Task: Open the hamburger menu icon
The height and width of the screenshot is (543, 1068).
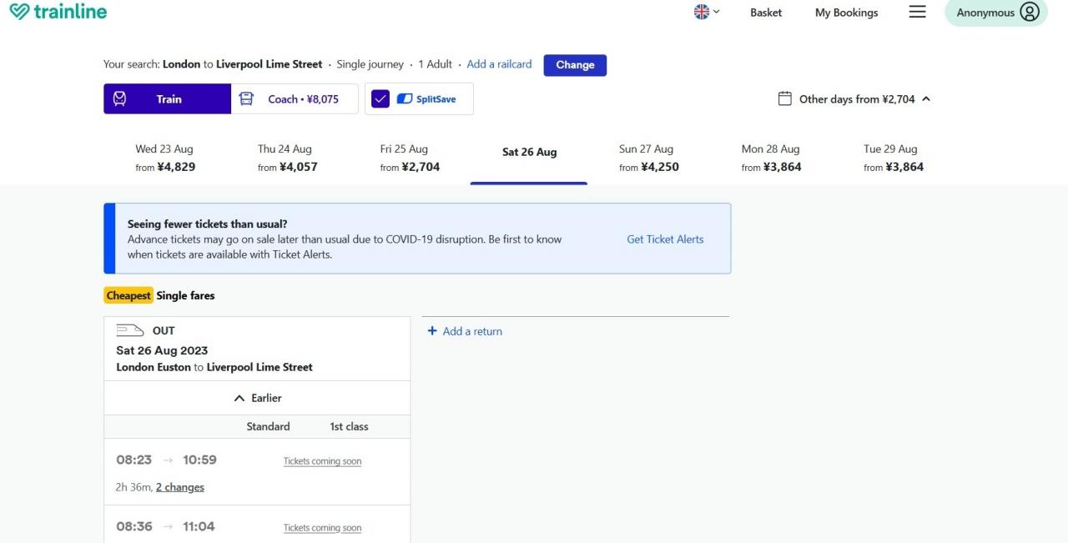Action: tap(917, 12)
